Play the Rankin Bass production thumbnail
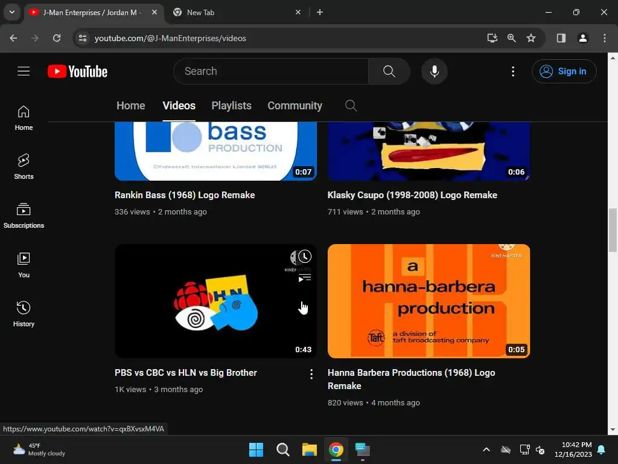The height and width of the screenshot is (464, 618). pos(215,151)
